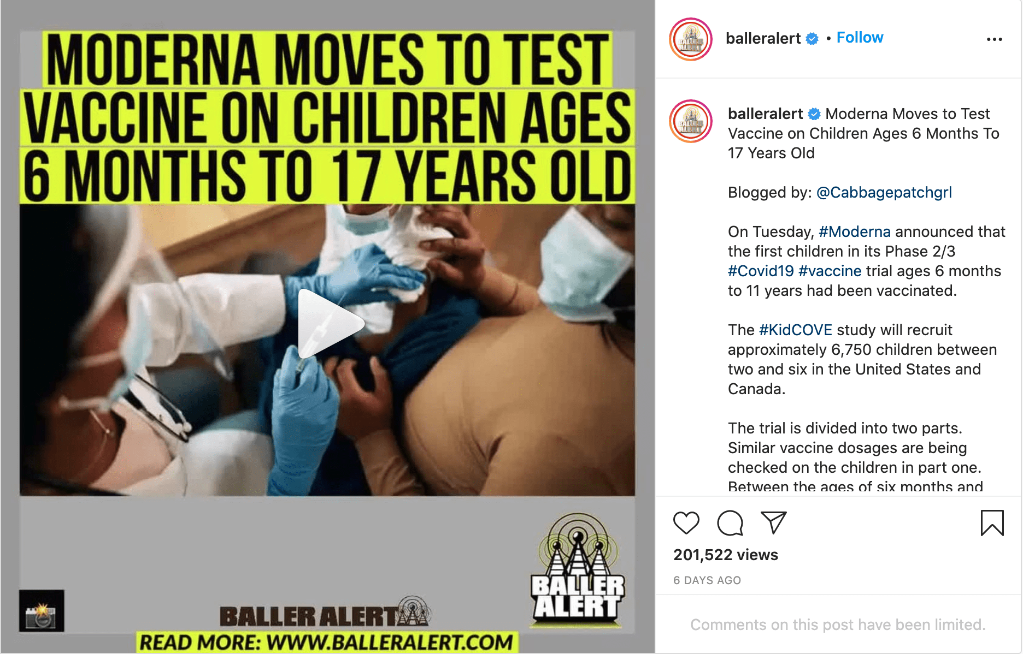View the 201,522 views count
Image resolution: width=1023 pixels, height=654 pixels.
point(726,555)
